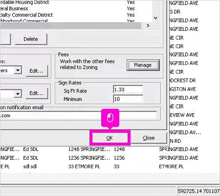This screenshot has height=196, width=220.
Task: Click the Close button in dialog
Action: [x=149, y=138]
